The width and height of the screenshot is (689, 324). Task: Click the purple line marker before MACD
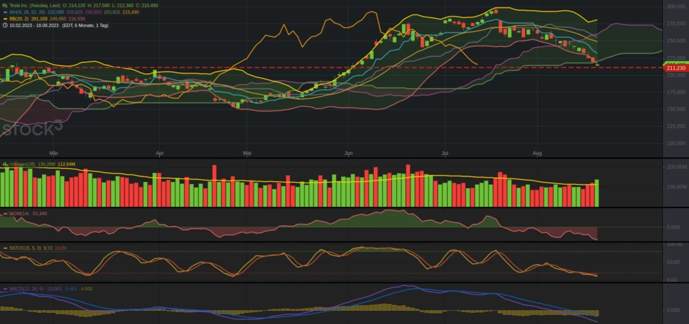5,289
